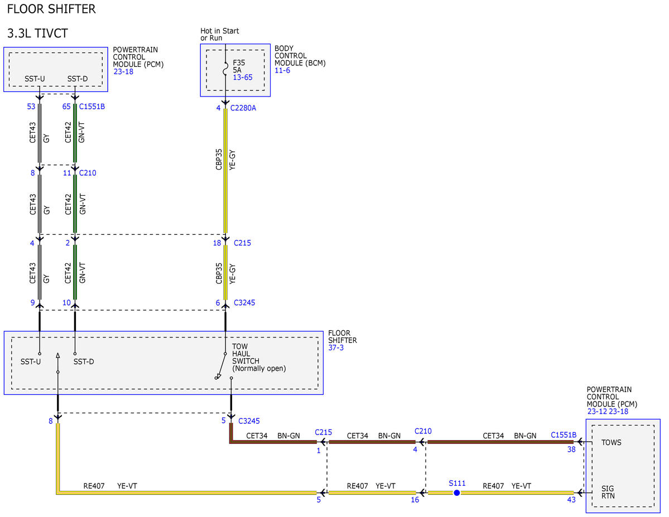Screen dimensions: 669x517
Task: Open the PCM page link 23-18
Action: (123, 71)
